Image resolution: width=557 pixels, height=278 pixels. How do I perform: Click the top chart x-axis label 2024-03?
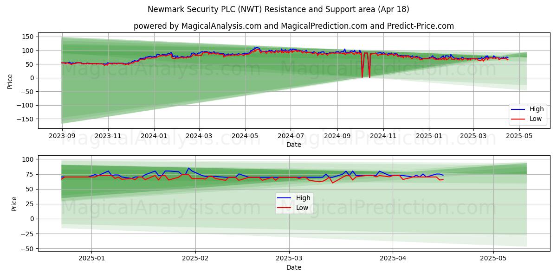(199, 136)
